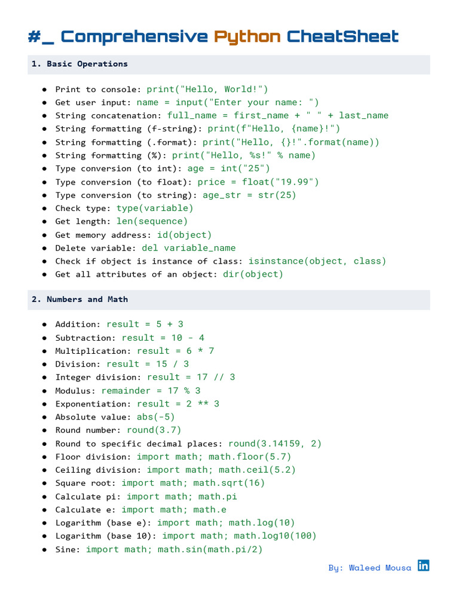Screen dimensions: 459x612
Task: Click the "Comprehensive Python CheatSheet" title
Action: (213, 37)
